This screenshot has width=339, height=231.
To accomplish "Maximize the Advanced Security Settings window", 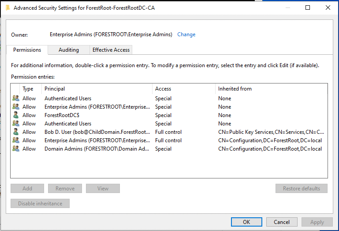I will click(308, 8).
